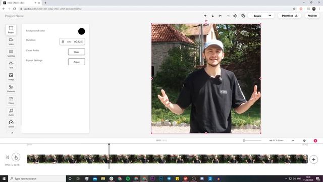
Task: Open Task View in the taskbar
Action: tap(78, 178)
